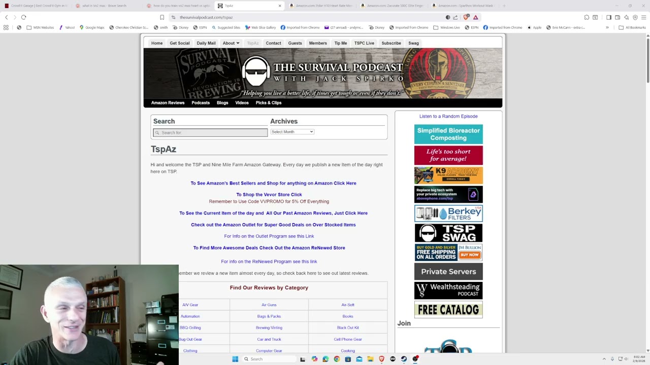Screen dimensions: 650x365
Task: Switch to the CrossFit Garage tab
Action: (x=36, y=6)
